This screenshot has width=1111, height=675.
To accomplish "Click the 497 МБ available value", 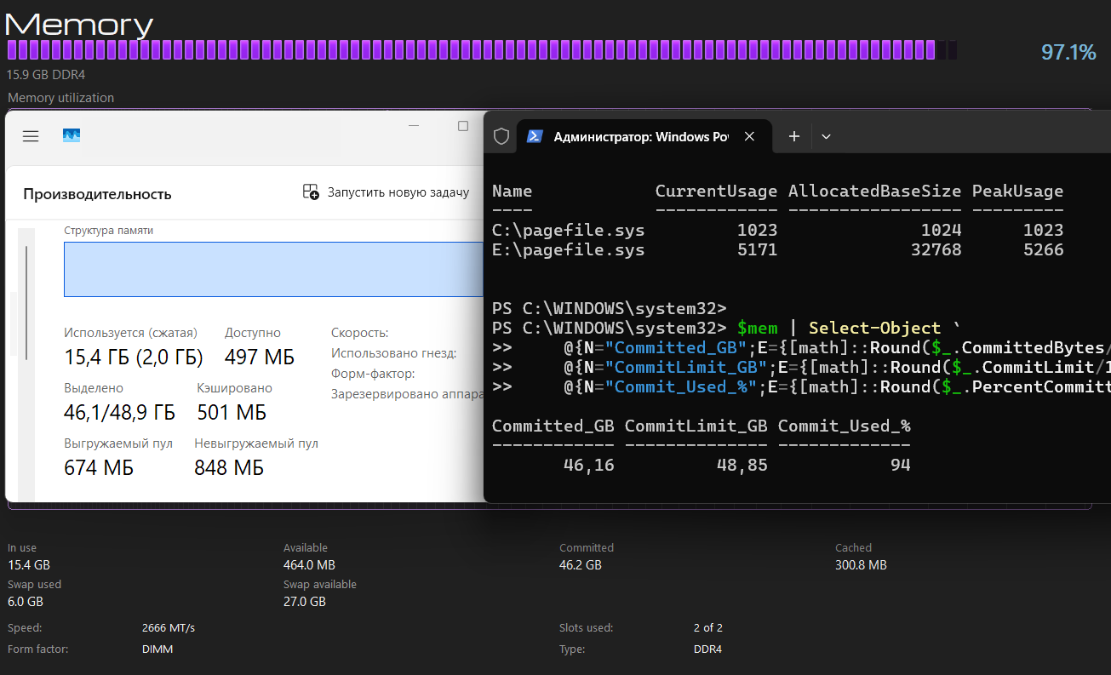I will pyautogui.click(x=260, y=357).
